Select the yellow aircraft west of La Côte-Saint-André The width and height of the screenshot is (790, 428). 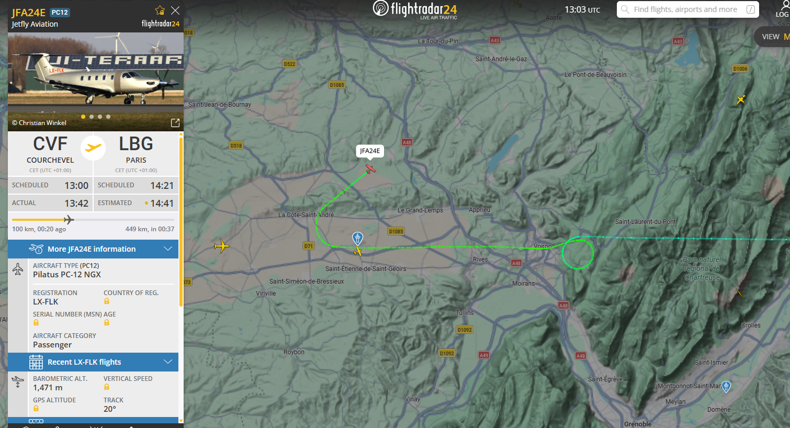[222, 246]
